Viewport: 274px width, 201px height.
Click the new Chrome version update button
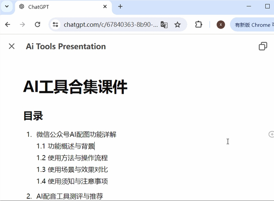click(252, 25)
